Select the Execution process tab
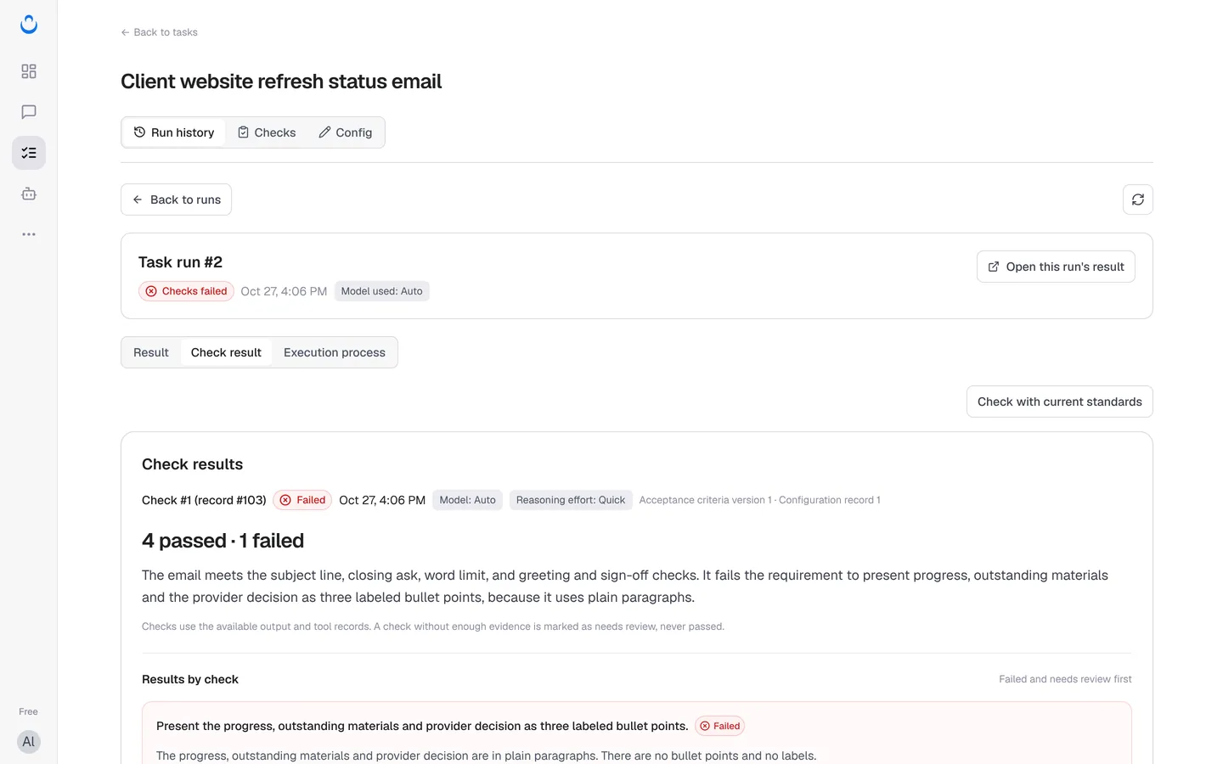 [x=335, y=352]
